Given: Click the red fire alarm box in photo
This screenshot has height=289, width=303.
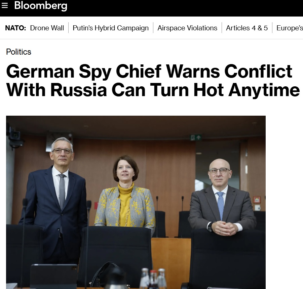Looking at the screenshot, I should click(257, 200).
